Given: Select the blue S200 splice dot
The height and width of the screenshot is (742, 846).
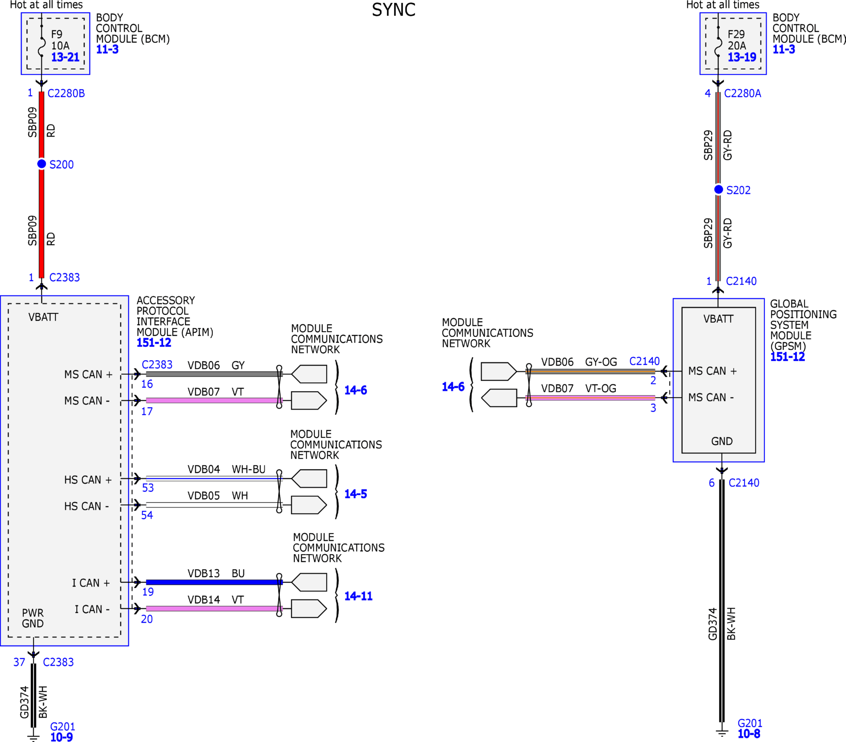Looking at the screenshot, I should [x=41, y=164].
